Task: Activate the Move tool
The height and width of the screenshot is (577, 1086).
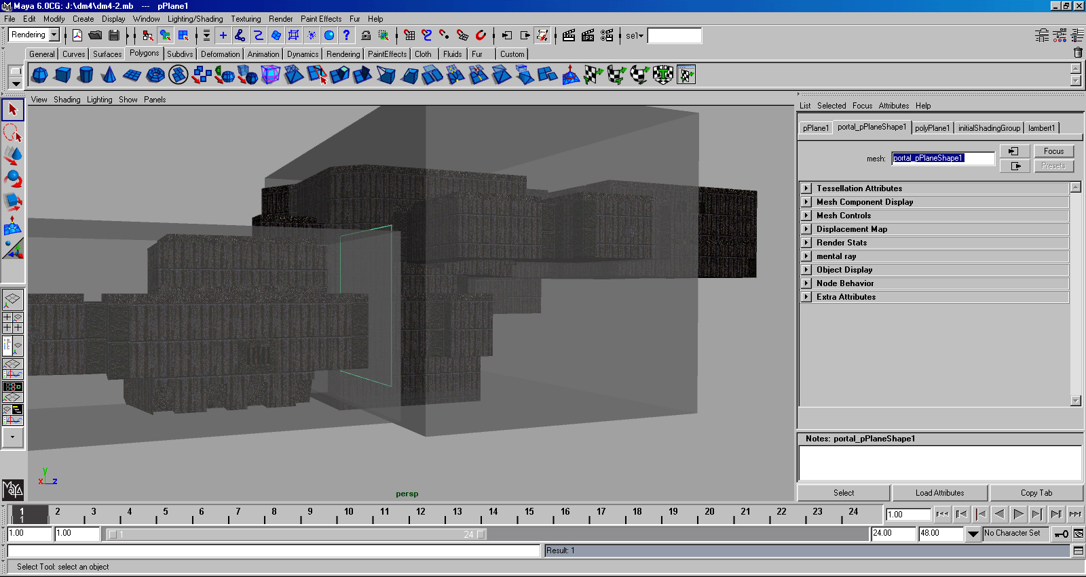Action: (x=13, y=155)
